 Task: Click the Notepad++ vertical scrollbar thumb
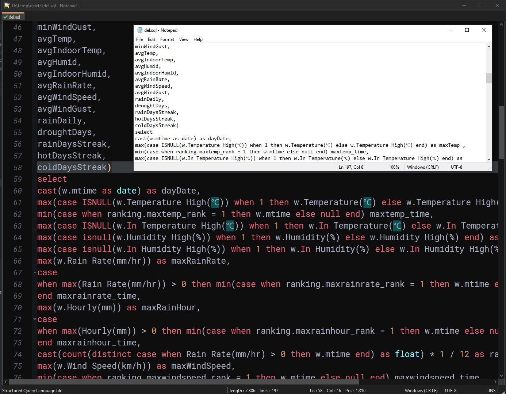pyautogui.click(x=501, y=132)
